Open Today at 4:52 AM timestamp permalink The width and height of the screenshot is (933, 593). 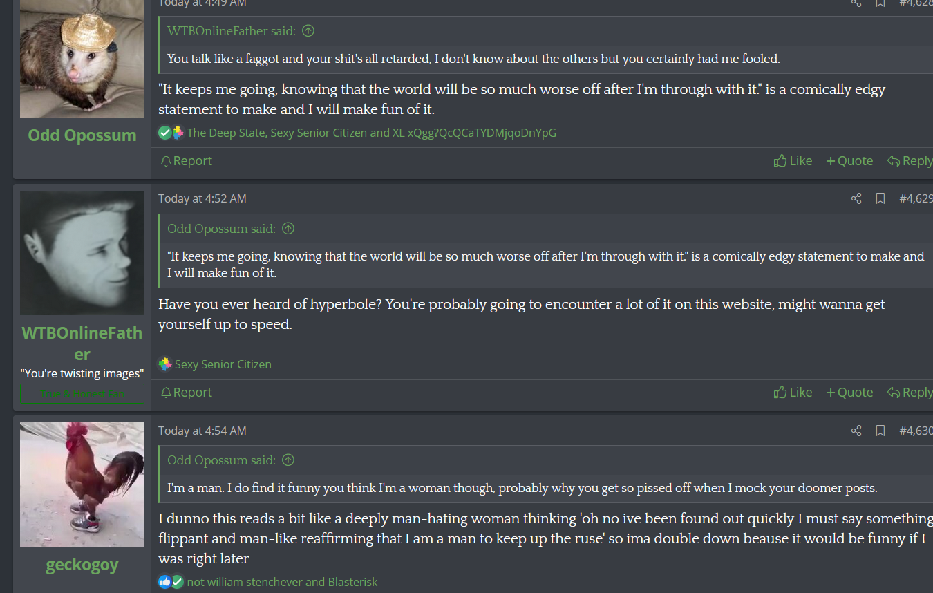click(x=202, y=198)
